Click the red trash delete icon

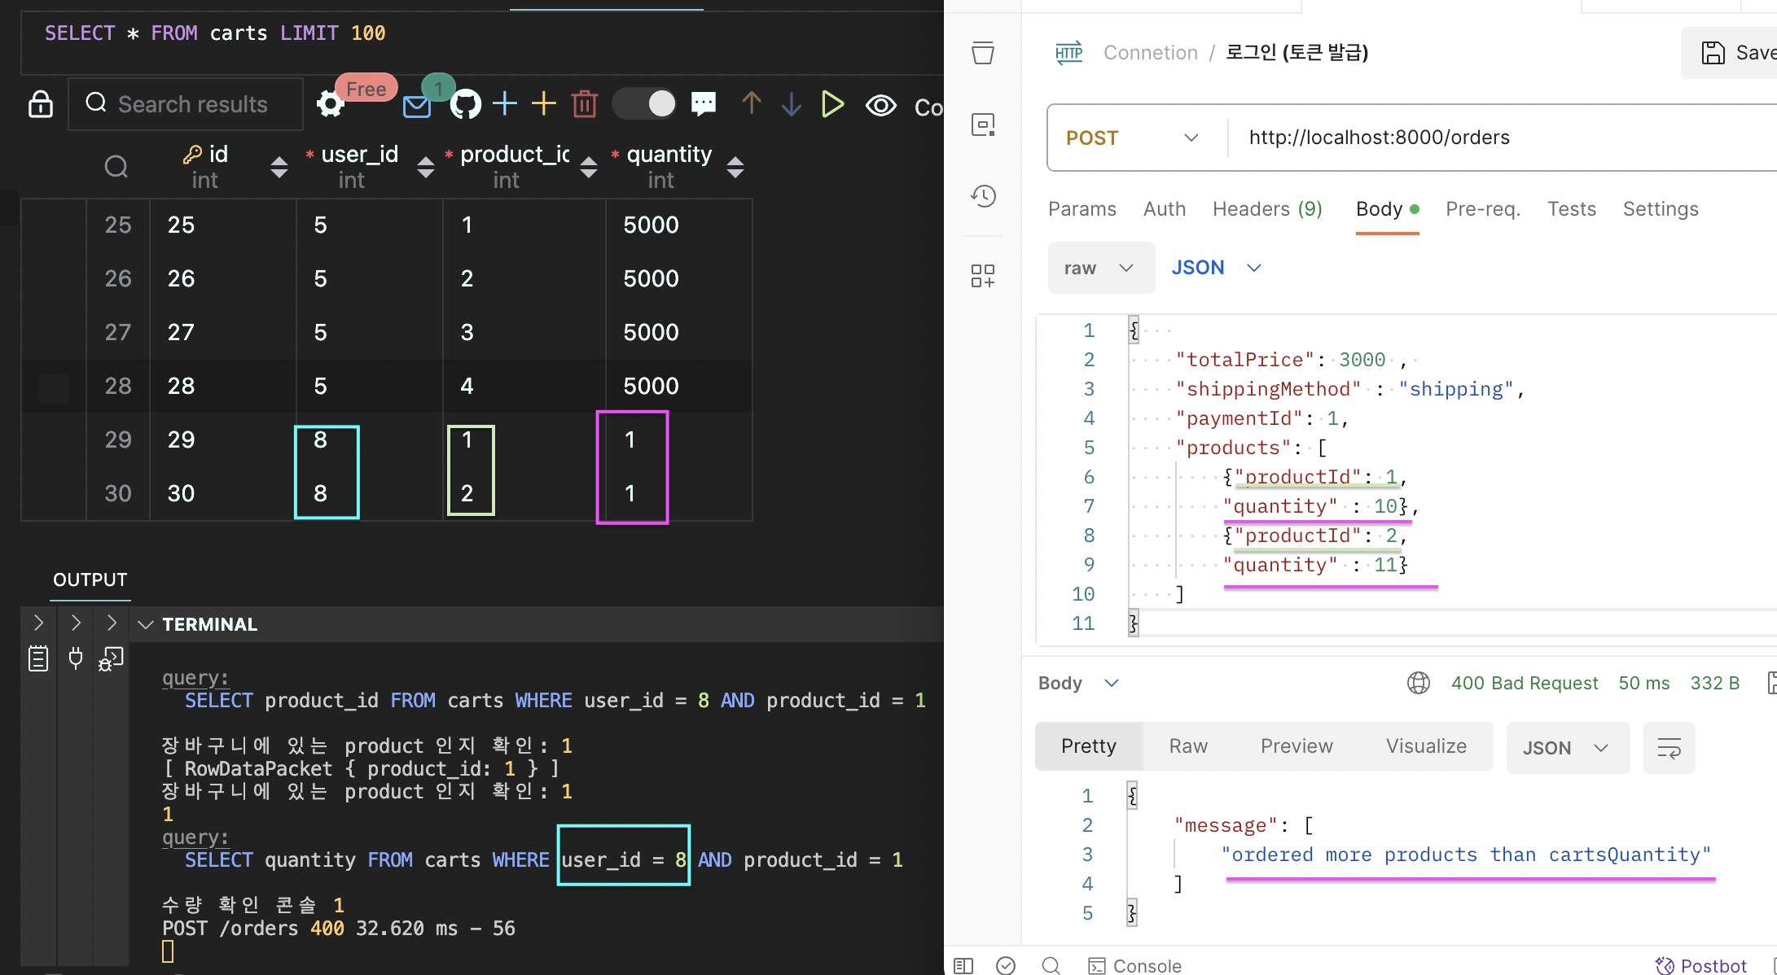585,104
